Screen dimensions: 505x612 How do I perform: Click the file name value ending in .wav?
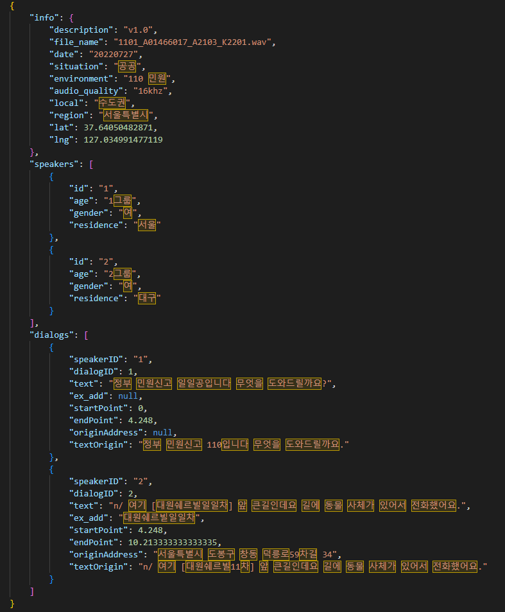[194, 42]
